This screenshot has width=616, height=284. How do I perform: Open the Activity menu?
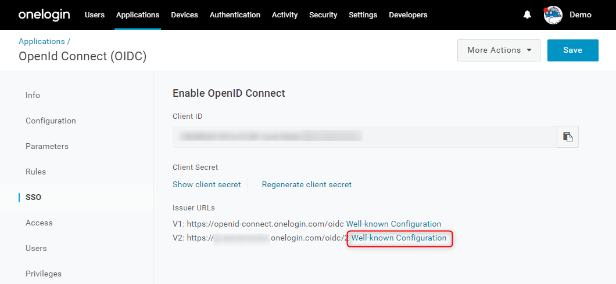pyautogui.click(x=285, y=15)
